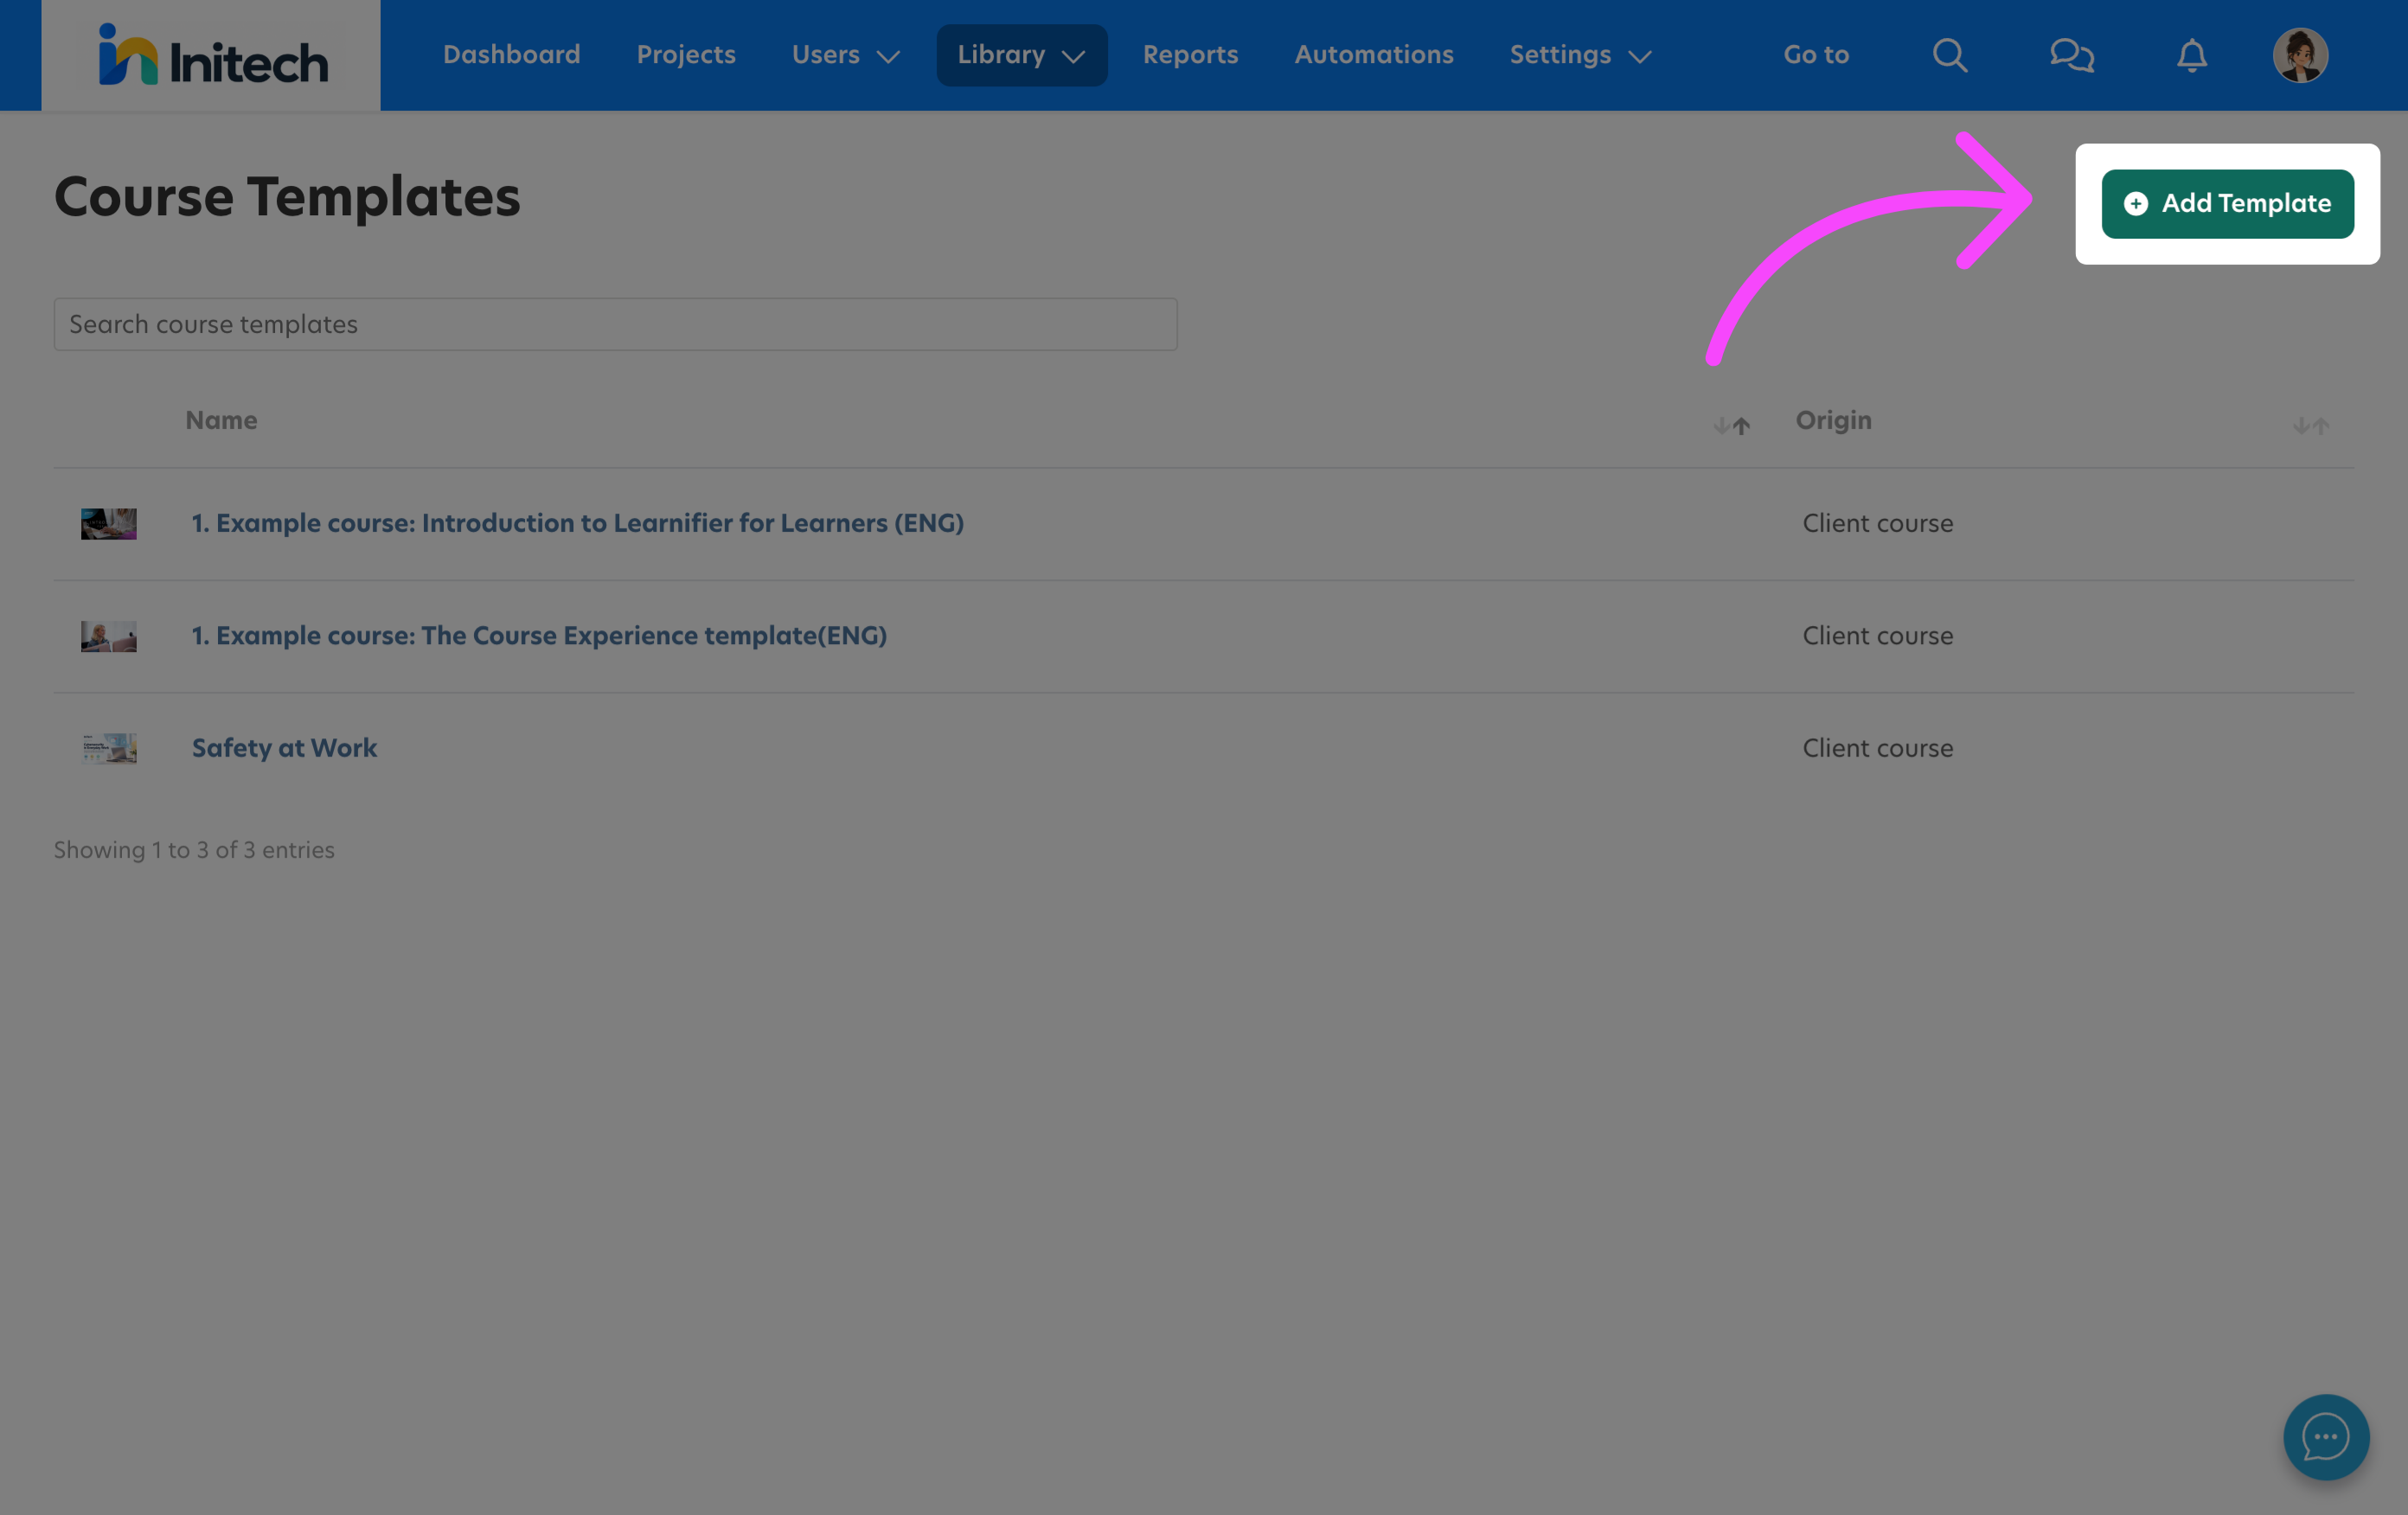
Task: Open the conversations chat bubbles icon
Action: coord(2071,55)
